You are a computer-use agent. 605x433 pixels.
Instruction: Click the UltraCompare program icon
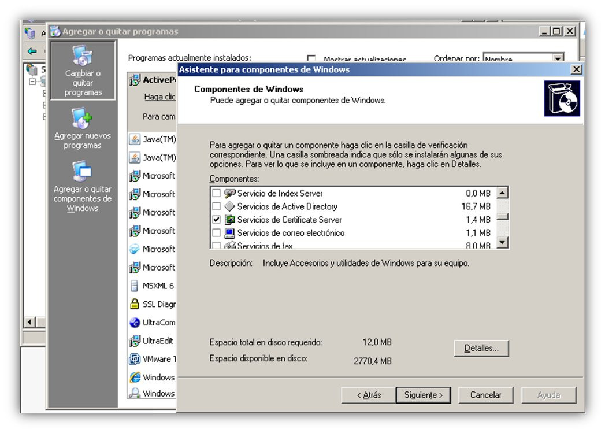(x=135, y=322)
